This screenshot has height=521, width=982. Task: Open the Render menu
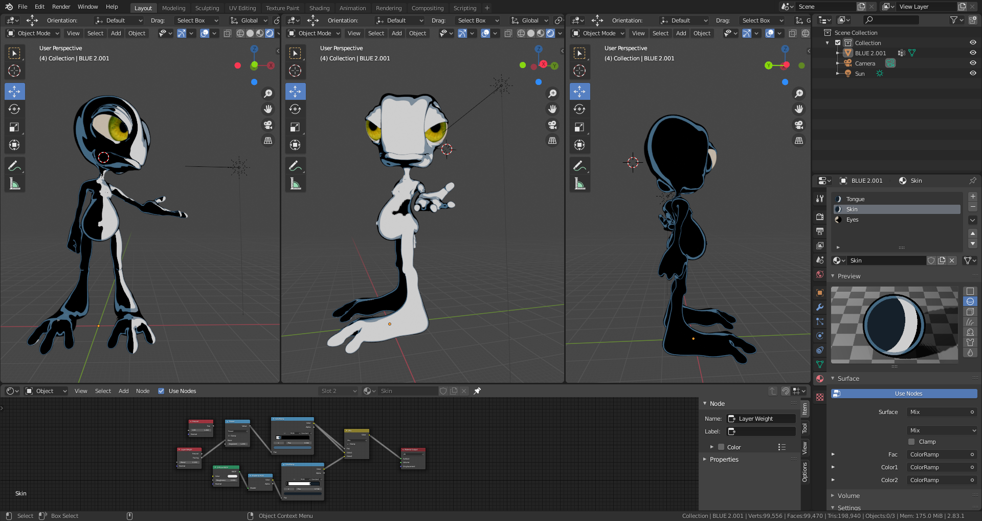pyautogui.click(x=61, y=7)
